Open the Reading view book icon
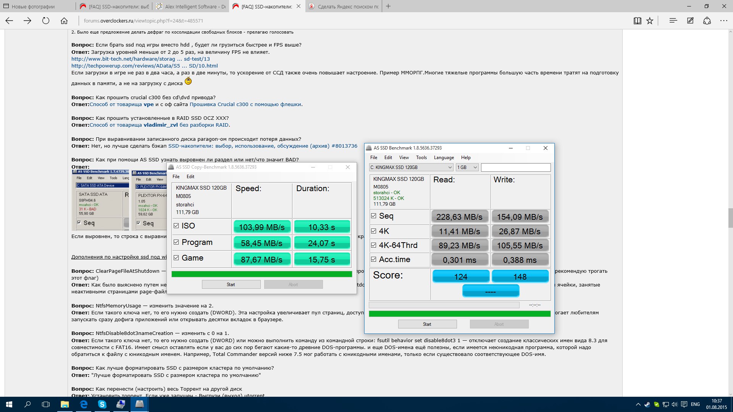The width and height of the screenshot is (733, 412). 637,21
